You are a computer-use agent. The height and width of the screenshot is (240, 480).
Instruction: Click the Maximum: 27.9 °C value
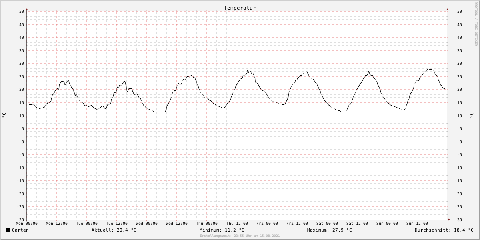coord(330,230)
